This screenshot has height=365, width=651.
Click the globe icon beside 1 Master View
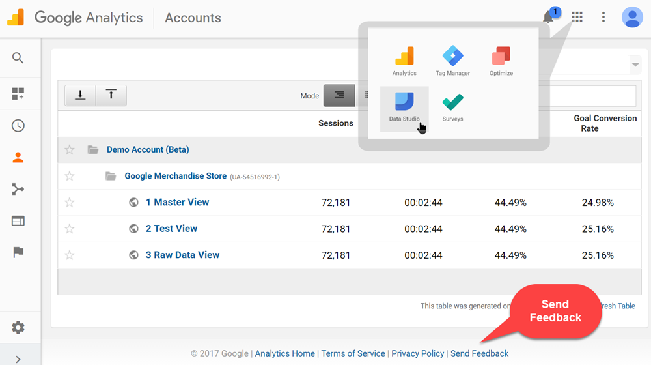[x=133, y=203]
